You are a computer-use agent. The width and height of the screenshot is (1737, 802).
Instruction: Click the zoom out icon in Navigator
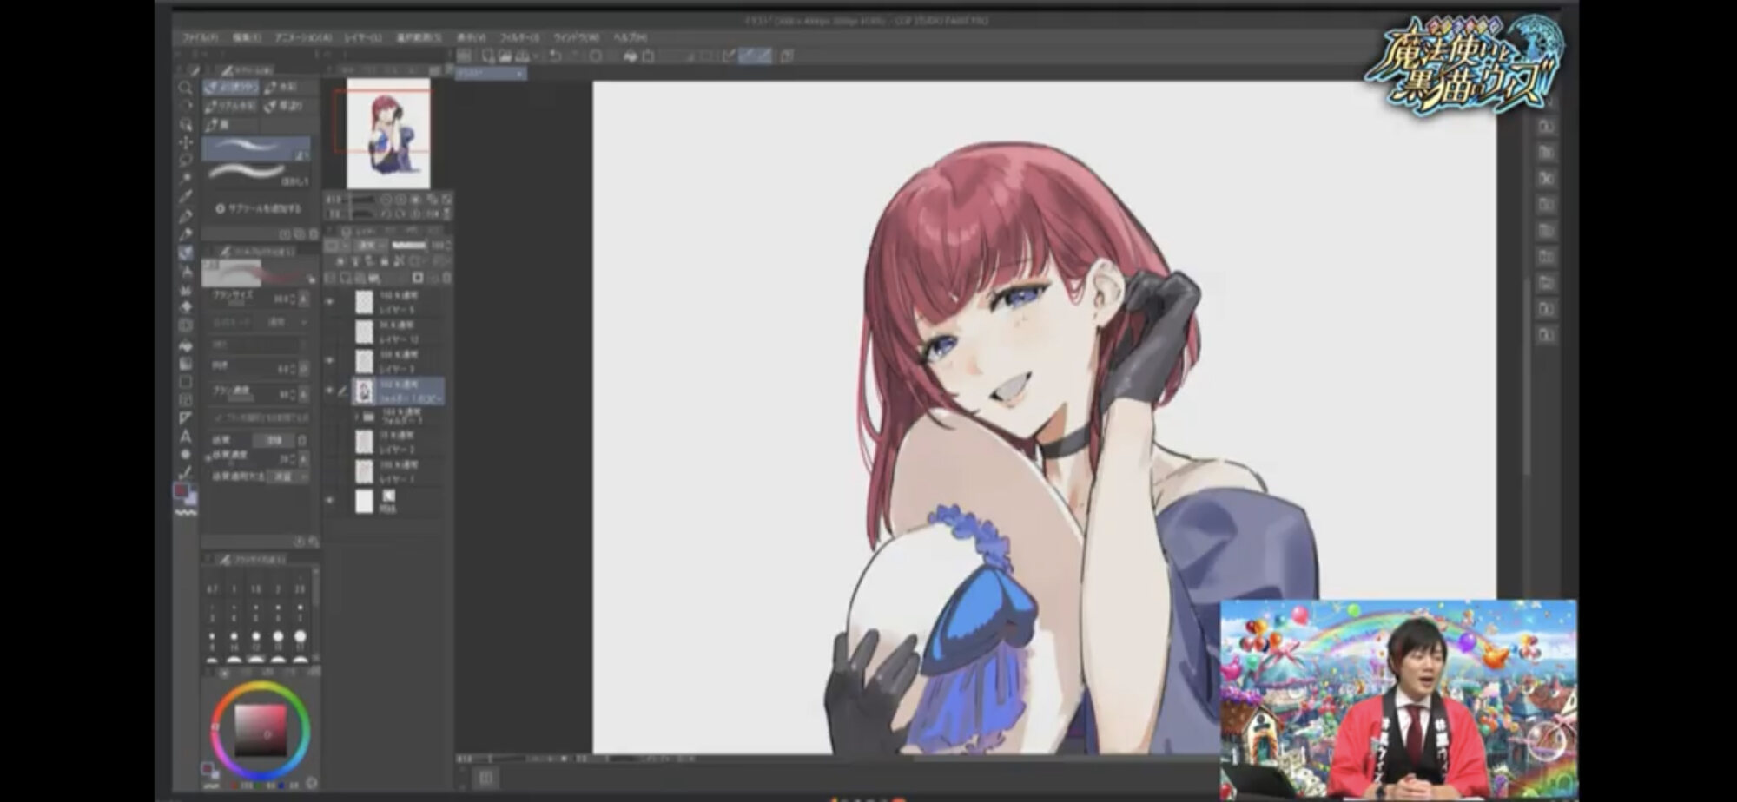386,199
